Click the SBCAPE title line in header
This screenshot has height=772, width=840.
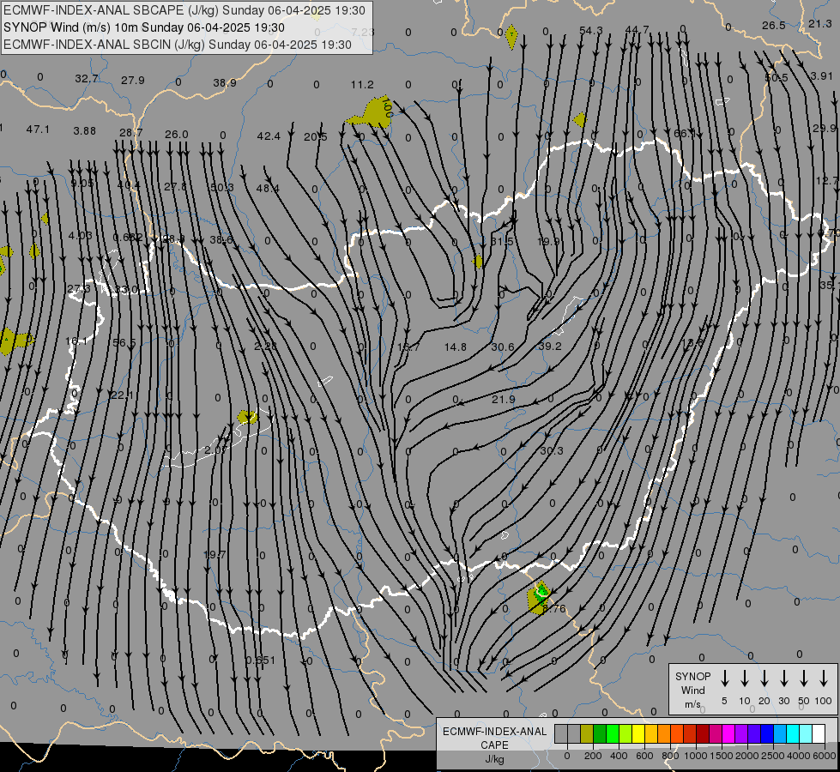[x=184, y=10]
